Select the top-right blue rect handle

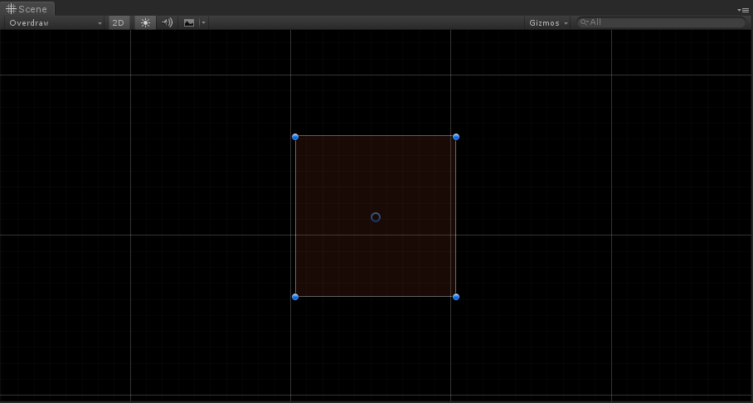click(456, 137)
